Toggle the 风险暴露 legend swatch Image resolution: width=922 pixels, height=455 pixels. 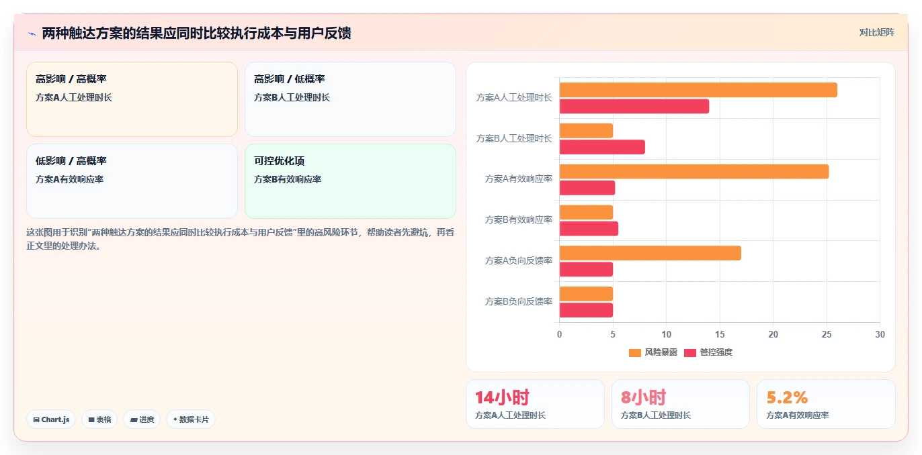635,352
